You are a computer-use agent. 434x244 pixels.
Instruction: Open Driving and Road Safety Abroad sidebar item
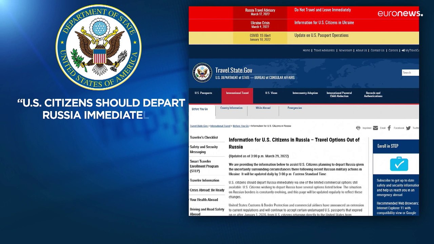tap(207, 212)
